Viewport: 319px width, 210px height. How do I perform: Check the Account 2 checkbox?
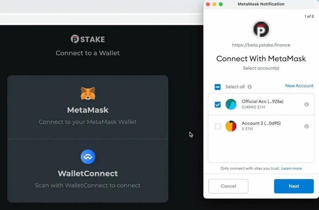click(217, 126)
